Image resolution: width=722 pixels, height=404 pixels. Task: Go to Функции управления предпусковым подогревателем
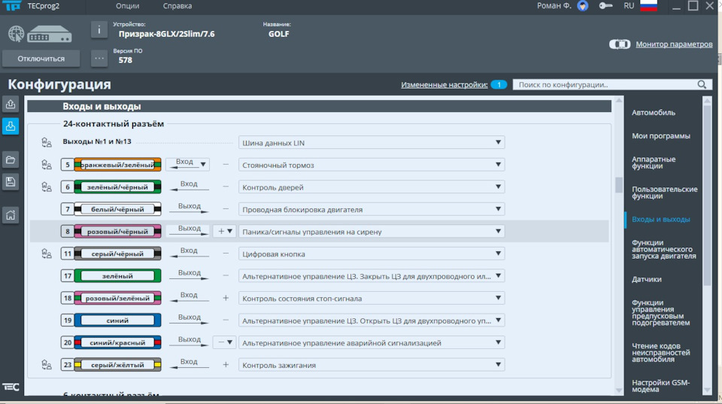661,312
